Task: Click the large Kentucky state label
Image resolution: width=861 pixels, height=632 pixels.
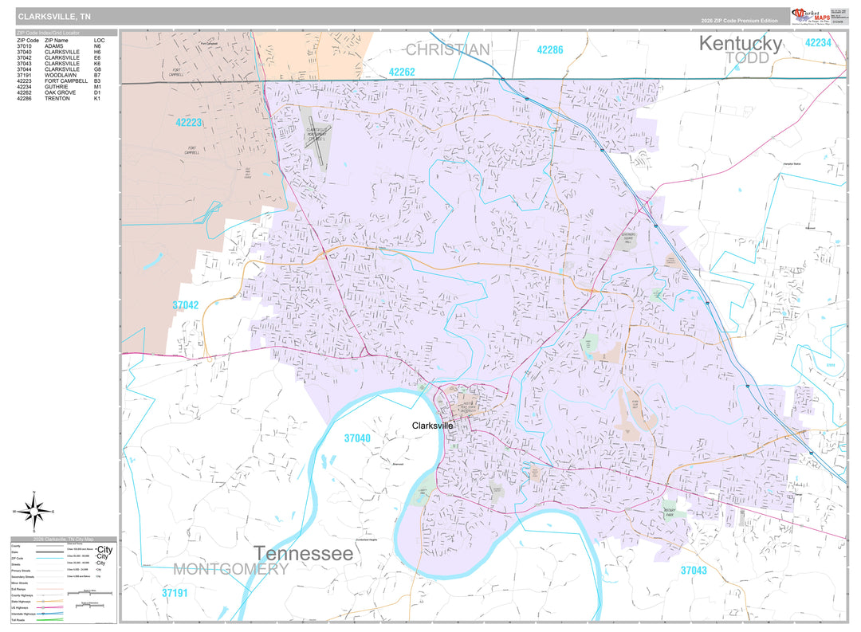Action: tap(740, 43)
